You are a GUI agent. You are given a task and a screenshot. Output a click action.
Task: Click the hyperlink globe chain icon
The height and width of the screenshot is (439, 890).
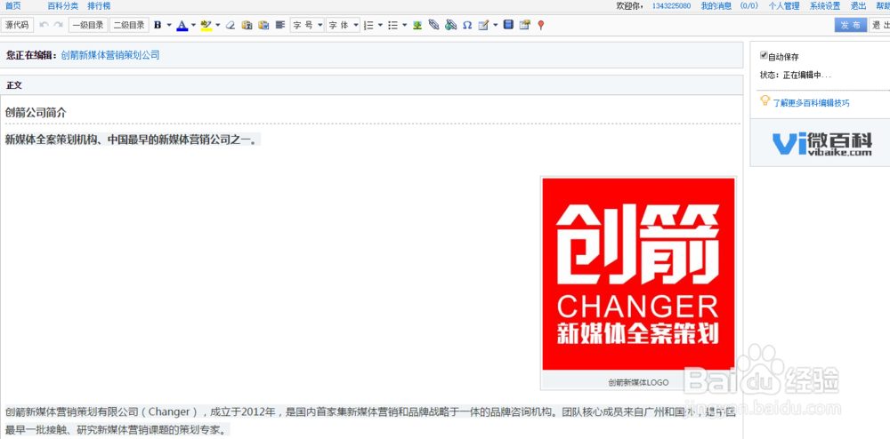pyautogui.click(x=450, y=25)
